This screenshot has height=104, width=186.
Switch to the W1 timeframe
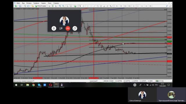tap(146, 6)
